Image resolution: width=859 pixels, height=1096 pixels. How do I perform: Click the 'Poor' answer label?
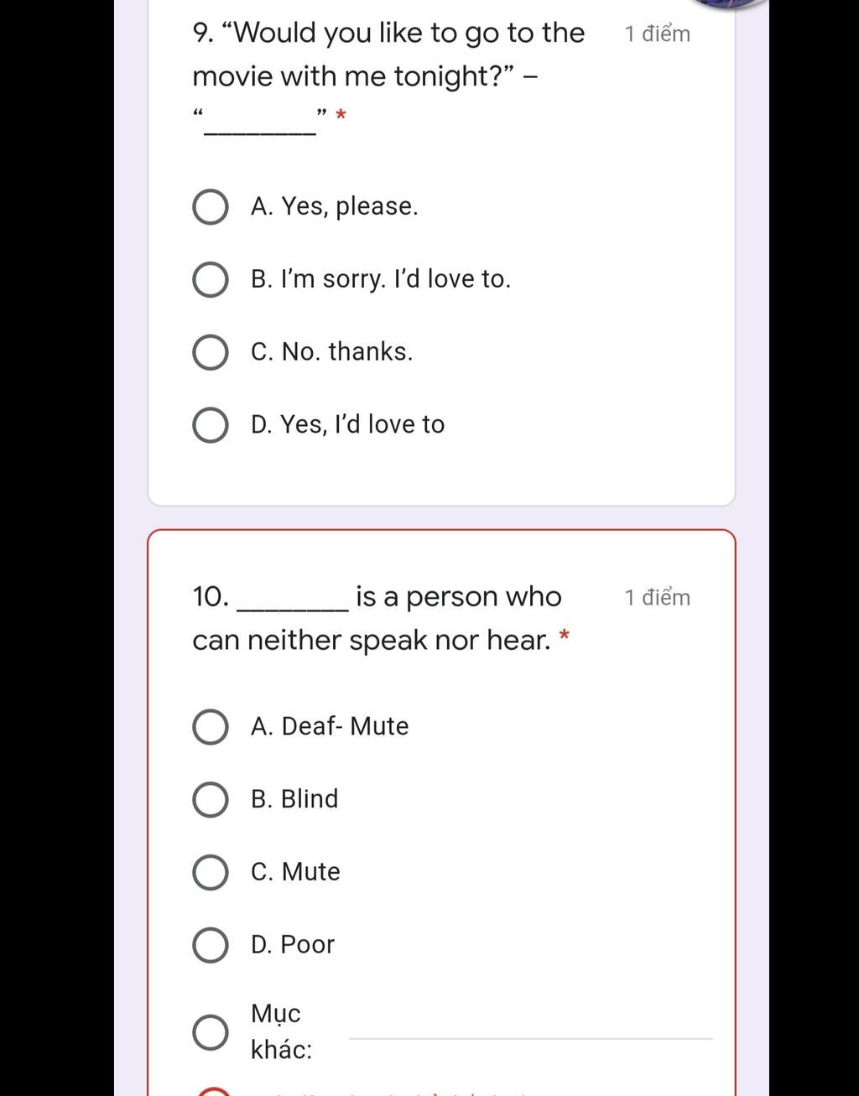pos(293,944)
